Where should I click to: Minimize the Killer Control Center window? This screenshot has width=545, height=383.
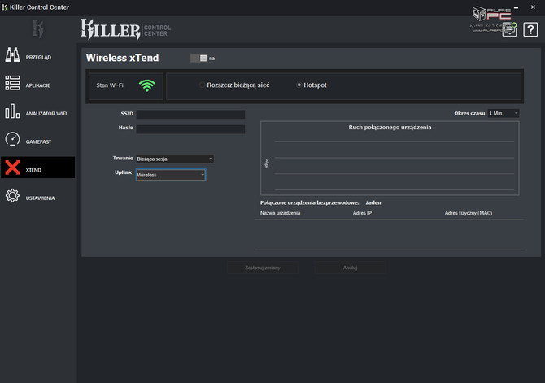click(x=517, y=7)
